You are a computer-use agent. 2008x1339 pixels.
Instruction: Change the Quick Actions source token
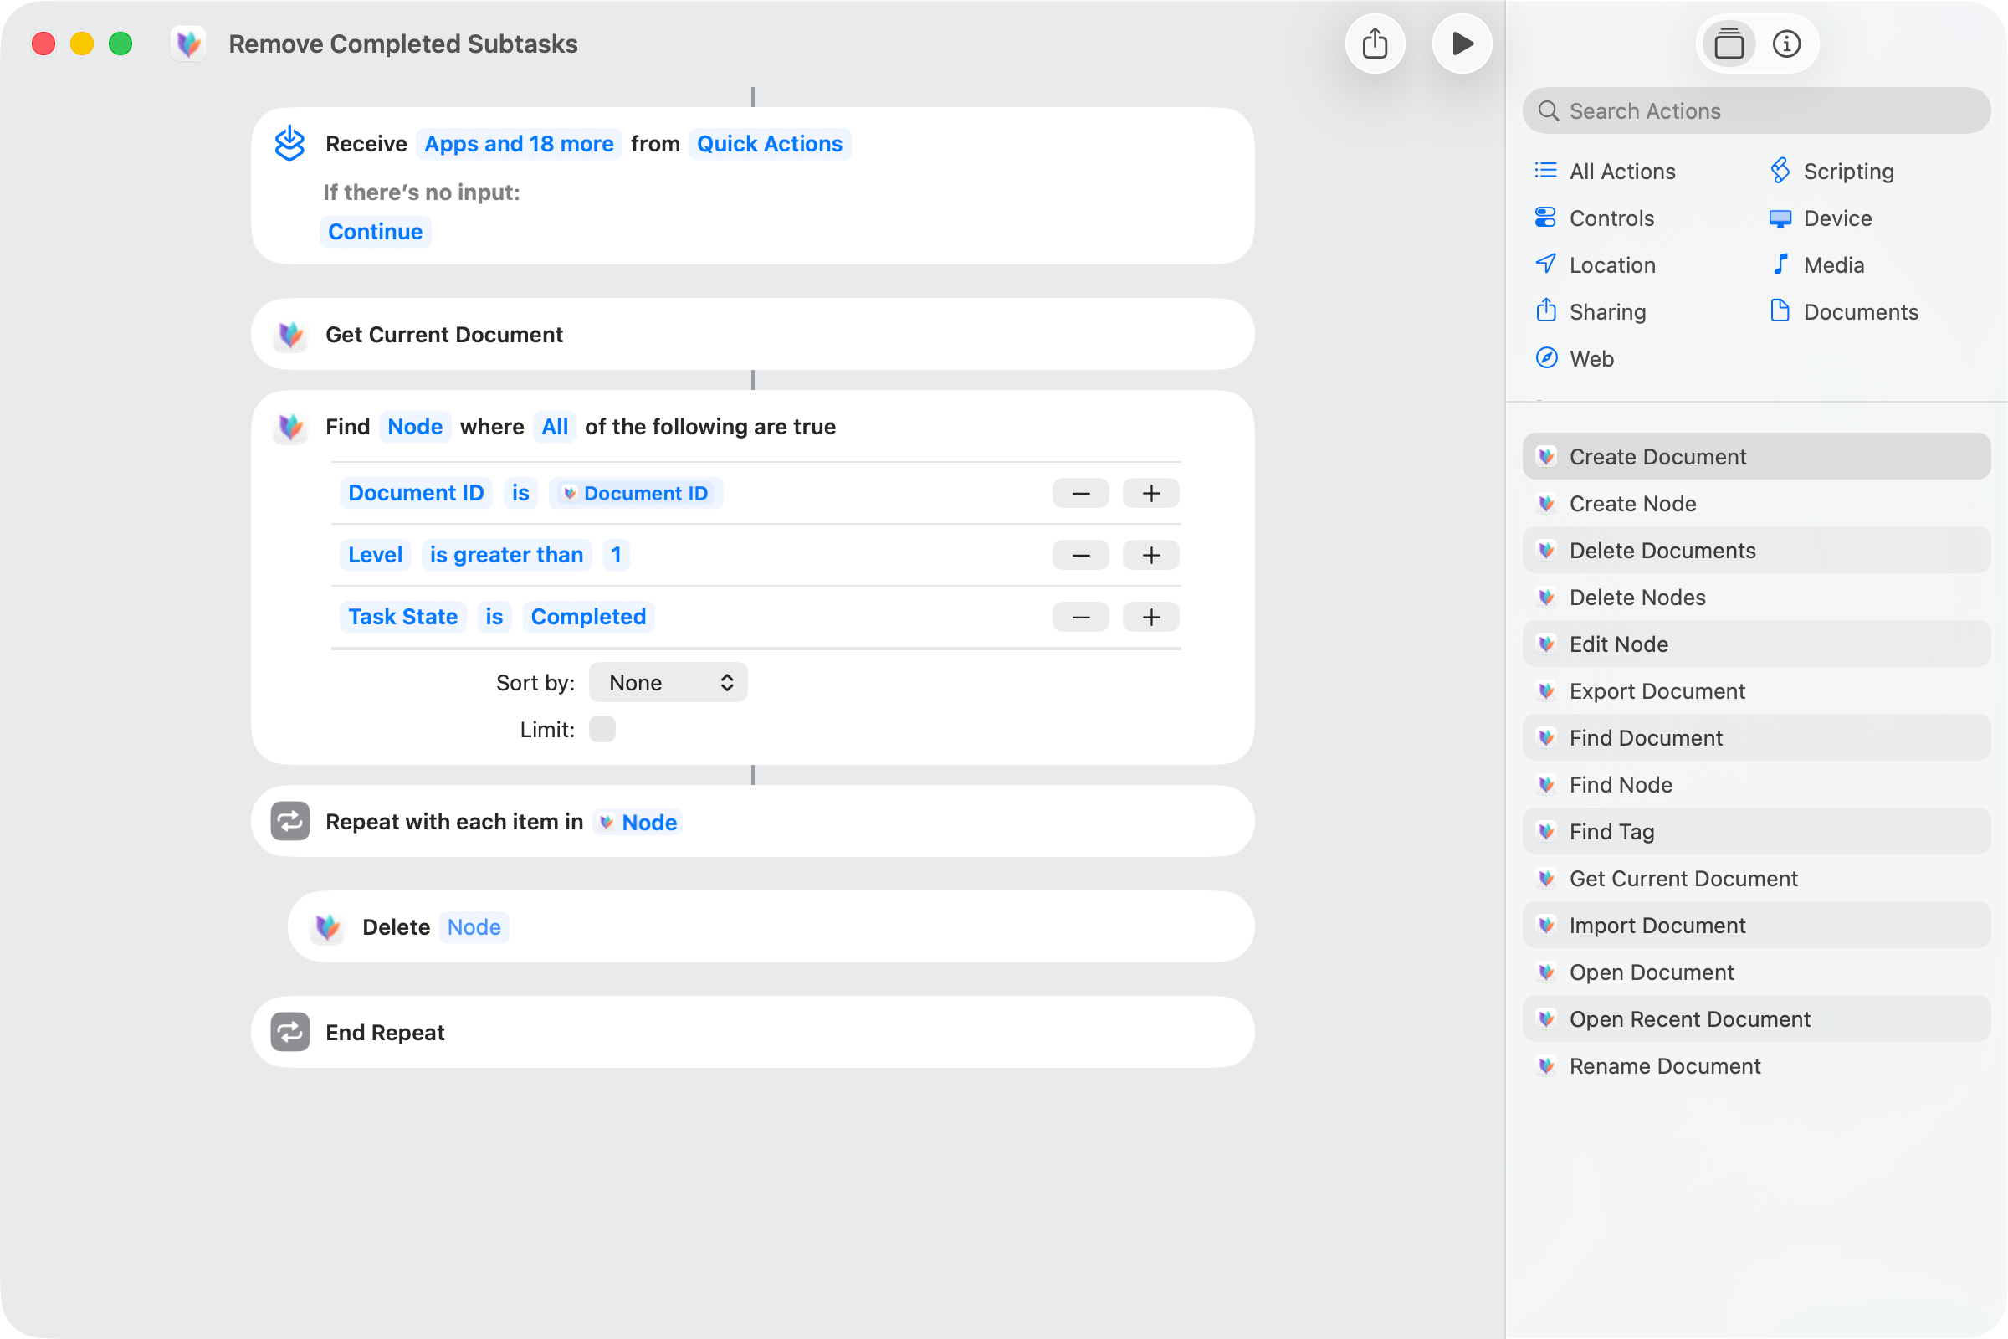pos(769,143)
